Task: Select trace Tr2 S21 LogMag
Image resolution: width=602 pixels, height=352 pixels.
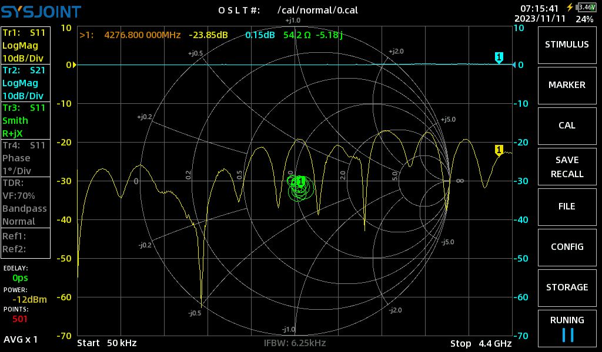Action: (x=25, y=83)
